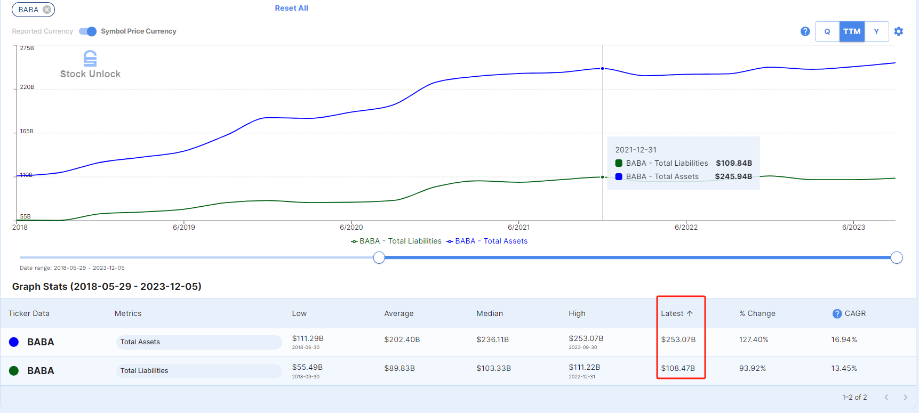Viewport: 919px width, 413px height.
Task: Sort by Low column header
Action: (x=299, y=313)
